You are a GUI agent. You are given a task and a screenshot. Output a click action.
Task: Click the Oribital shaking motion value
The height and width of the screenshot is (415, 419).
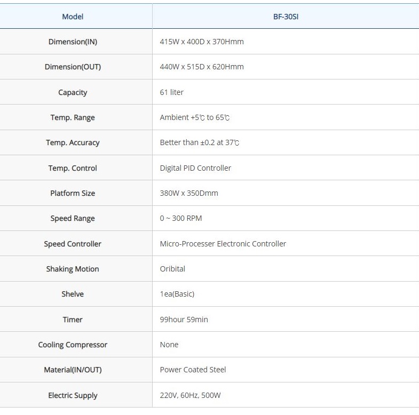pos(172,269)
